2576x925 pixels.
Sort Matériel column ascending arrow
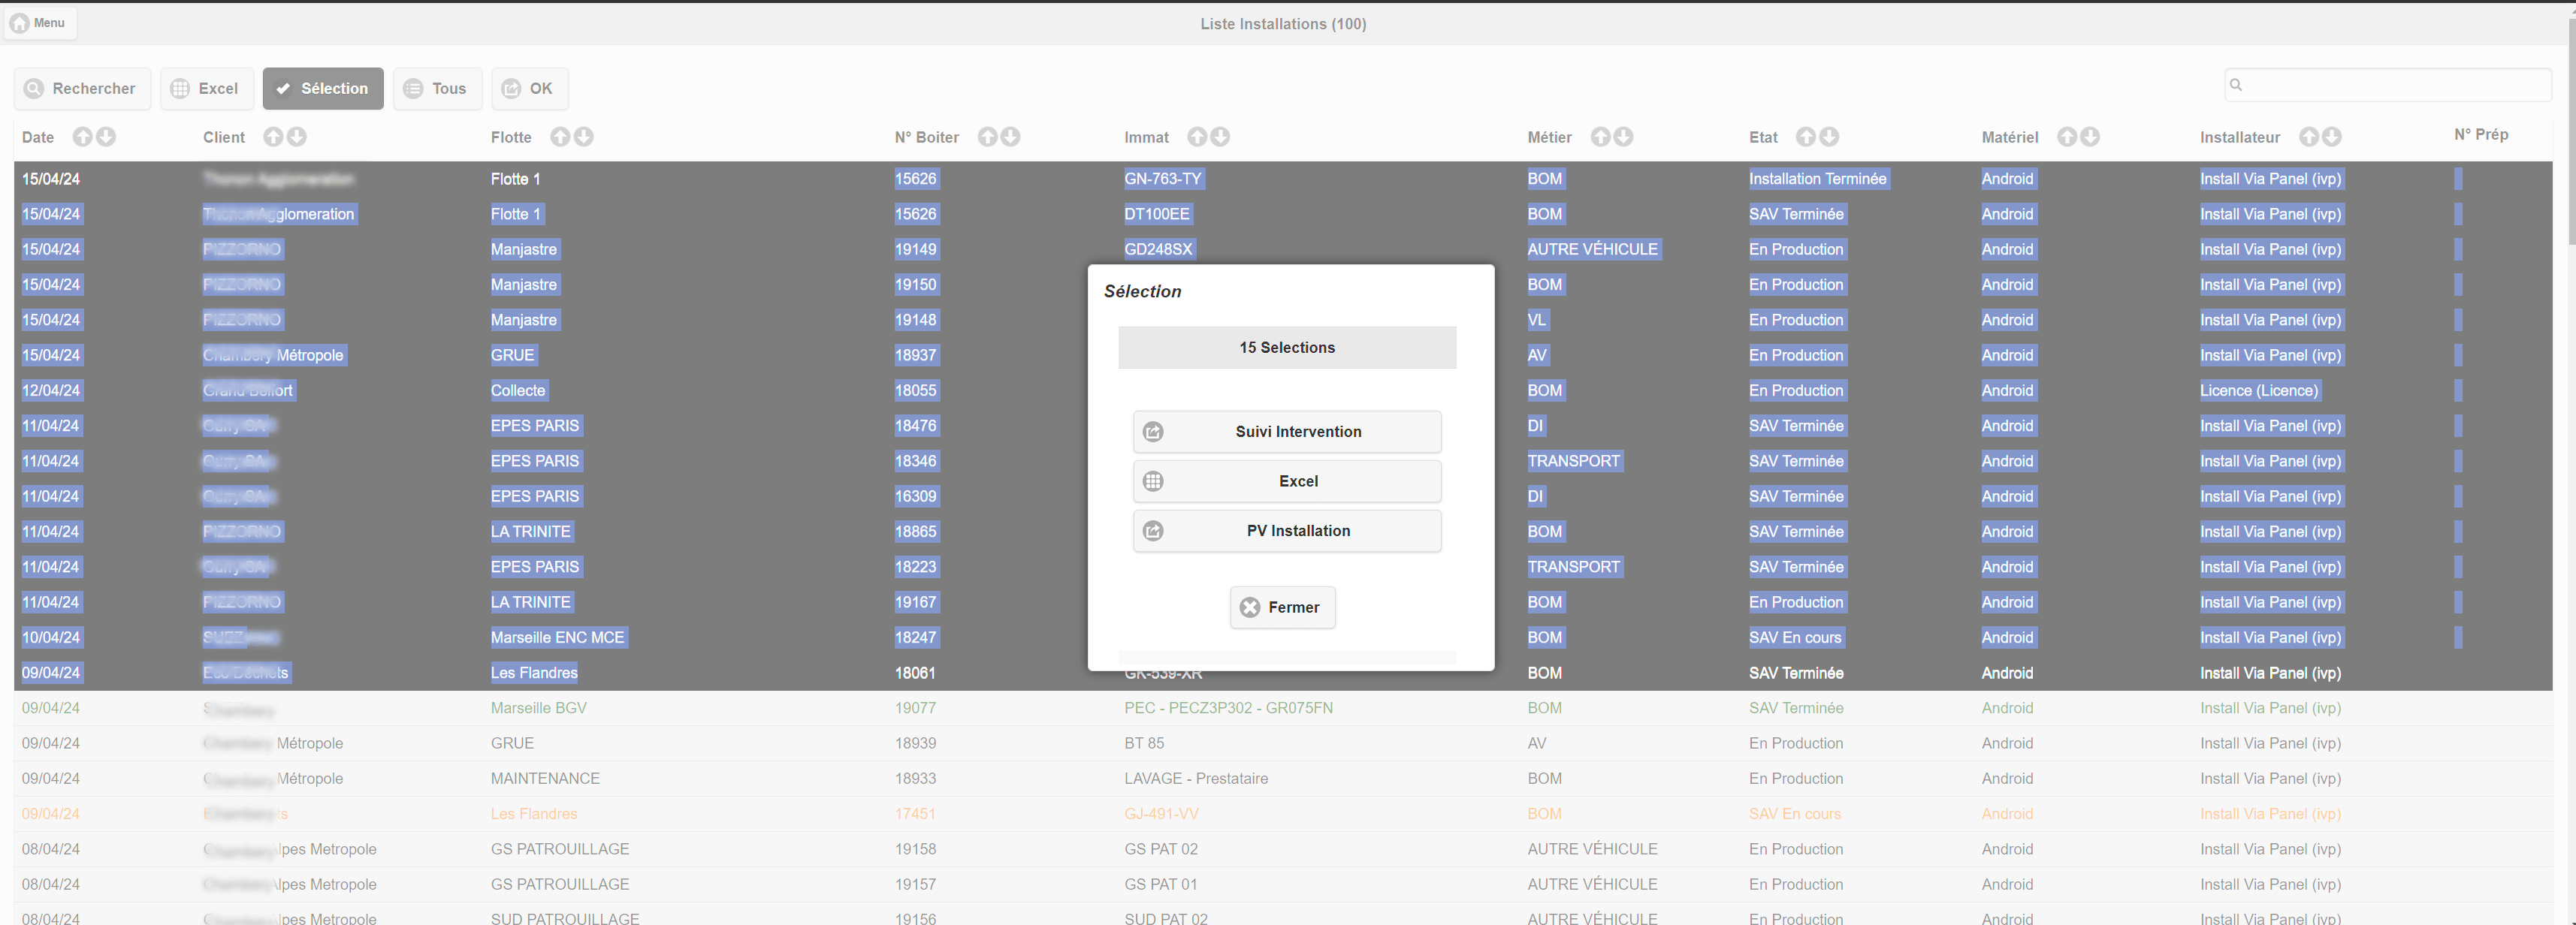pyautogui.click(x=2067, y=137)
